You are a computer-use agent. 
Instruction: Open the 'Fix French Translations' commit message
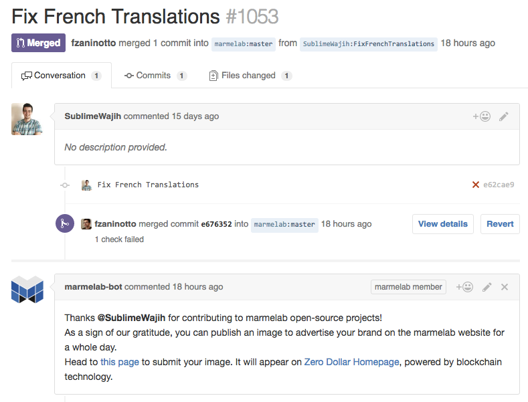click(x=148, y=185)
